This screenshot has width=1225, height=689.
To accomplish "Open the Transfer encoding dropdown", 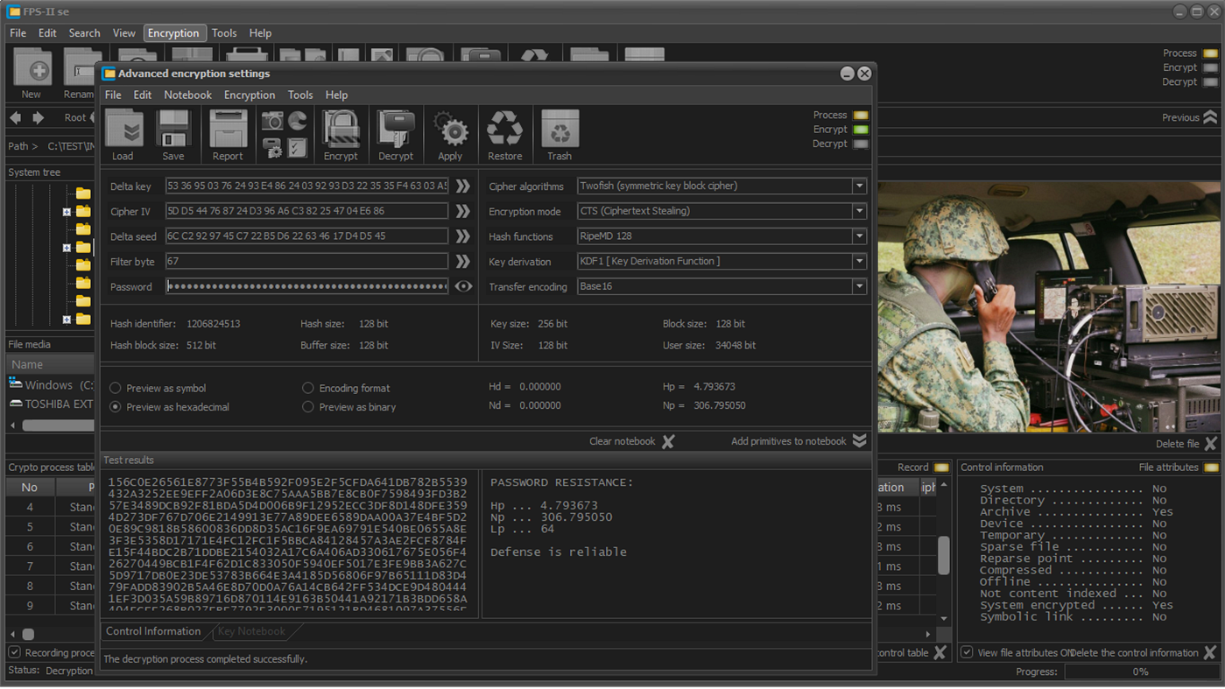I will click(859, 286).
